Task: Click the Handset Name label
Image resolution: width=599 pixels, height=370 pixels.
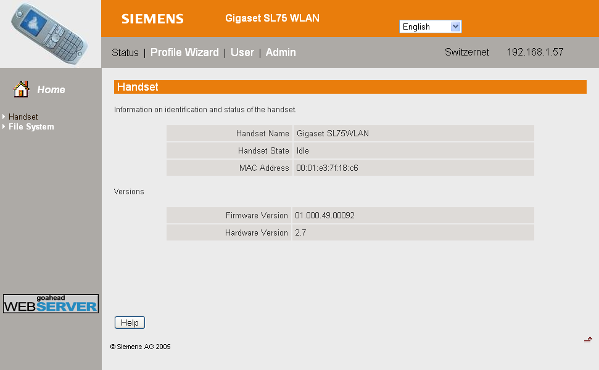Action: pyautogui.click(x=262, y=134)
